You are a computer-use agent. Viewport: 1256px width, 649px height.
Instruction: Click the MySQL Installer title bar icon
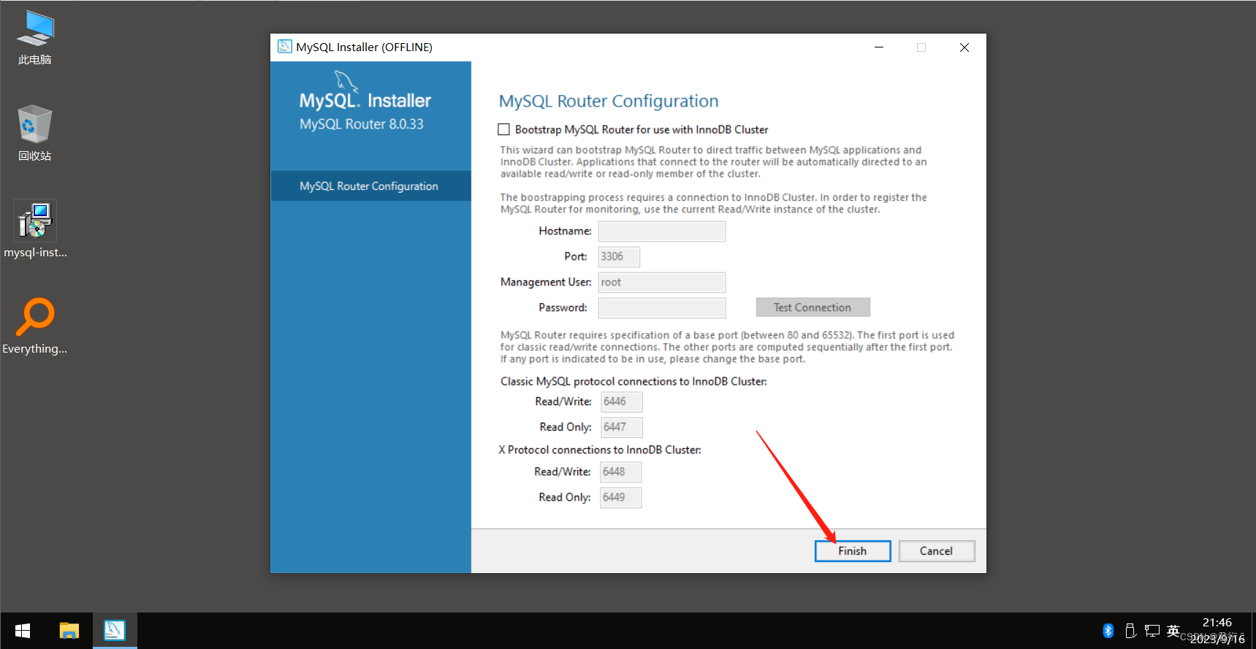pos(285,47)
